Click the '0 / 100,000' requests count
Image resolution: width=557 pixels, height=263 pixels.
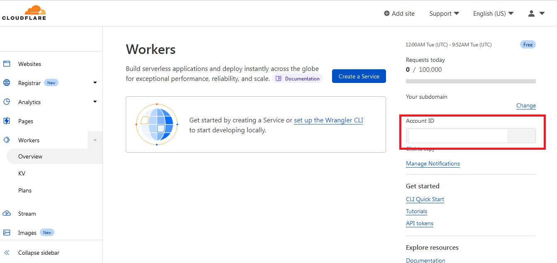[424, 70]
